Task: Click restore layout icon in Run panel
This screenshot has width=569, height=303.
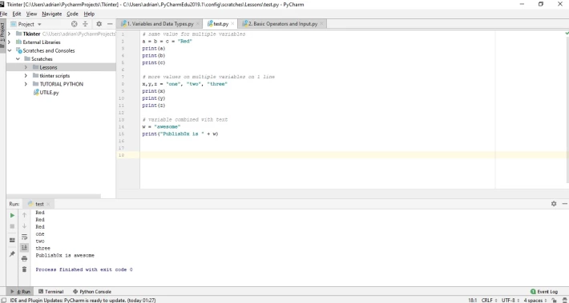Action: click(12, 240)
